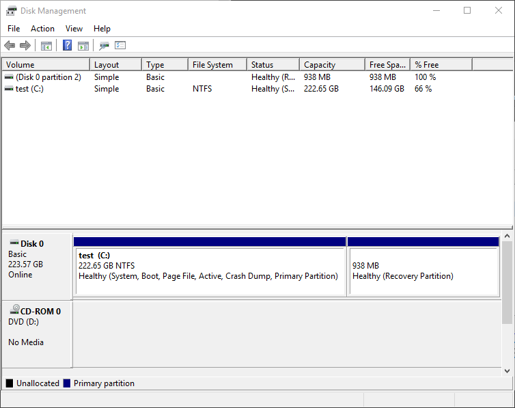This screenshot has width=515, height=408.
Task: Open Help via blue question mark icon
Action: [x=67, y=46]
